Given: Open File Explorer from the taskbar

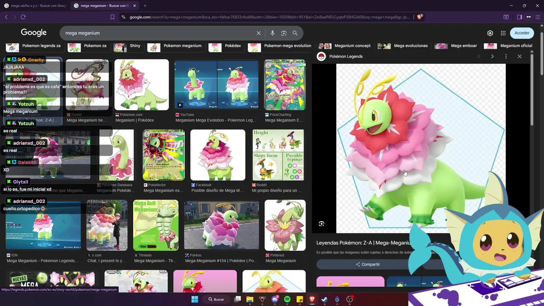Looking at the screenshot, I should coord(250,299).
